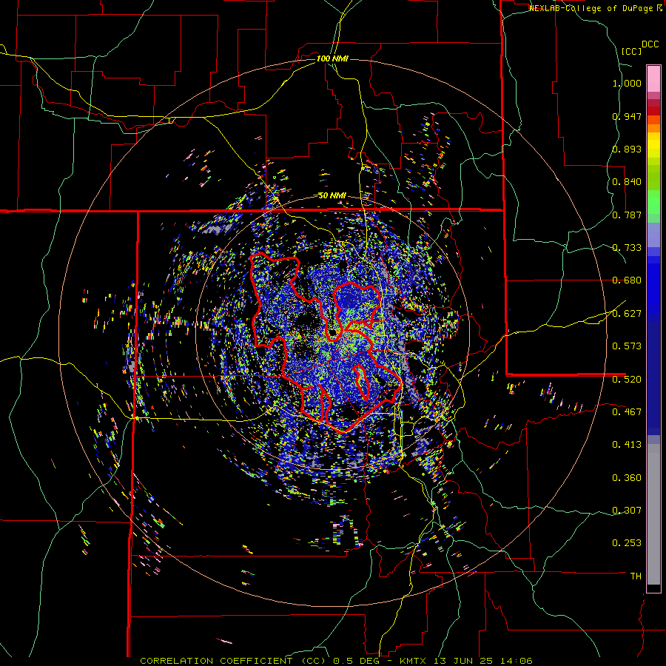This screenshot has height=666, width=666.
Task: Pick the large gray band in the color scale
Action: 653,514
